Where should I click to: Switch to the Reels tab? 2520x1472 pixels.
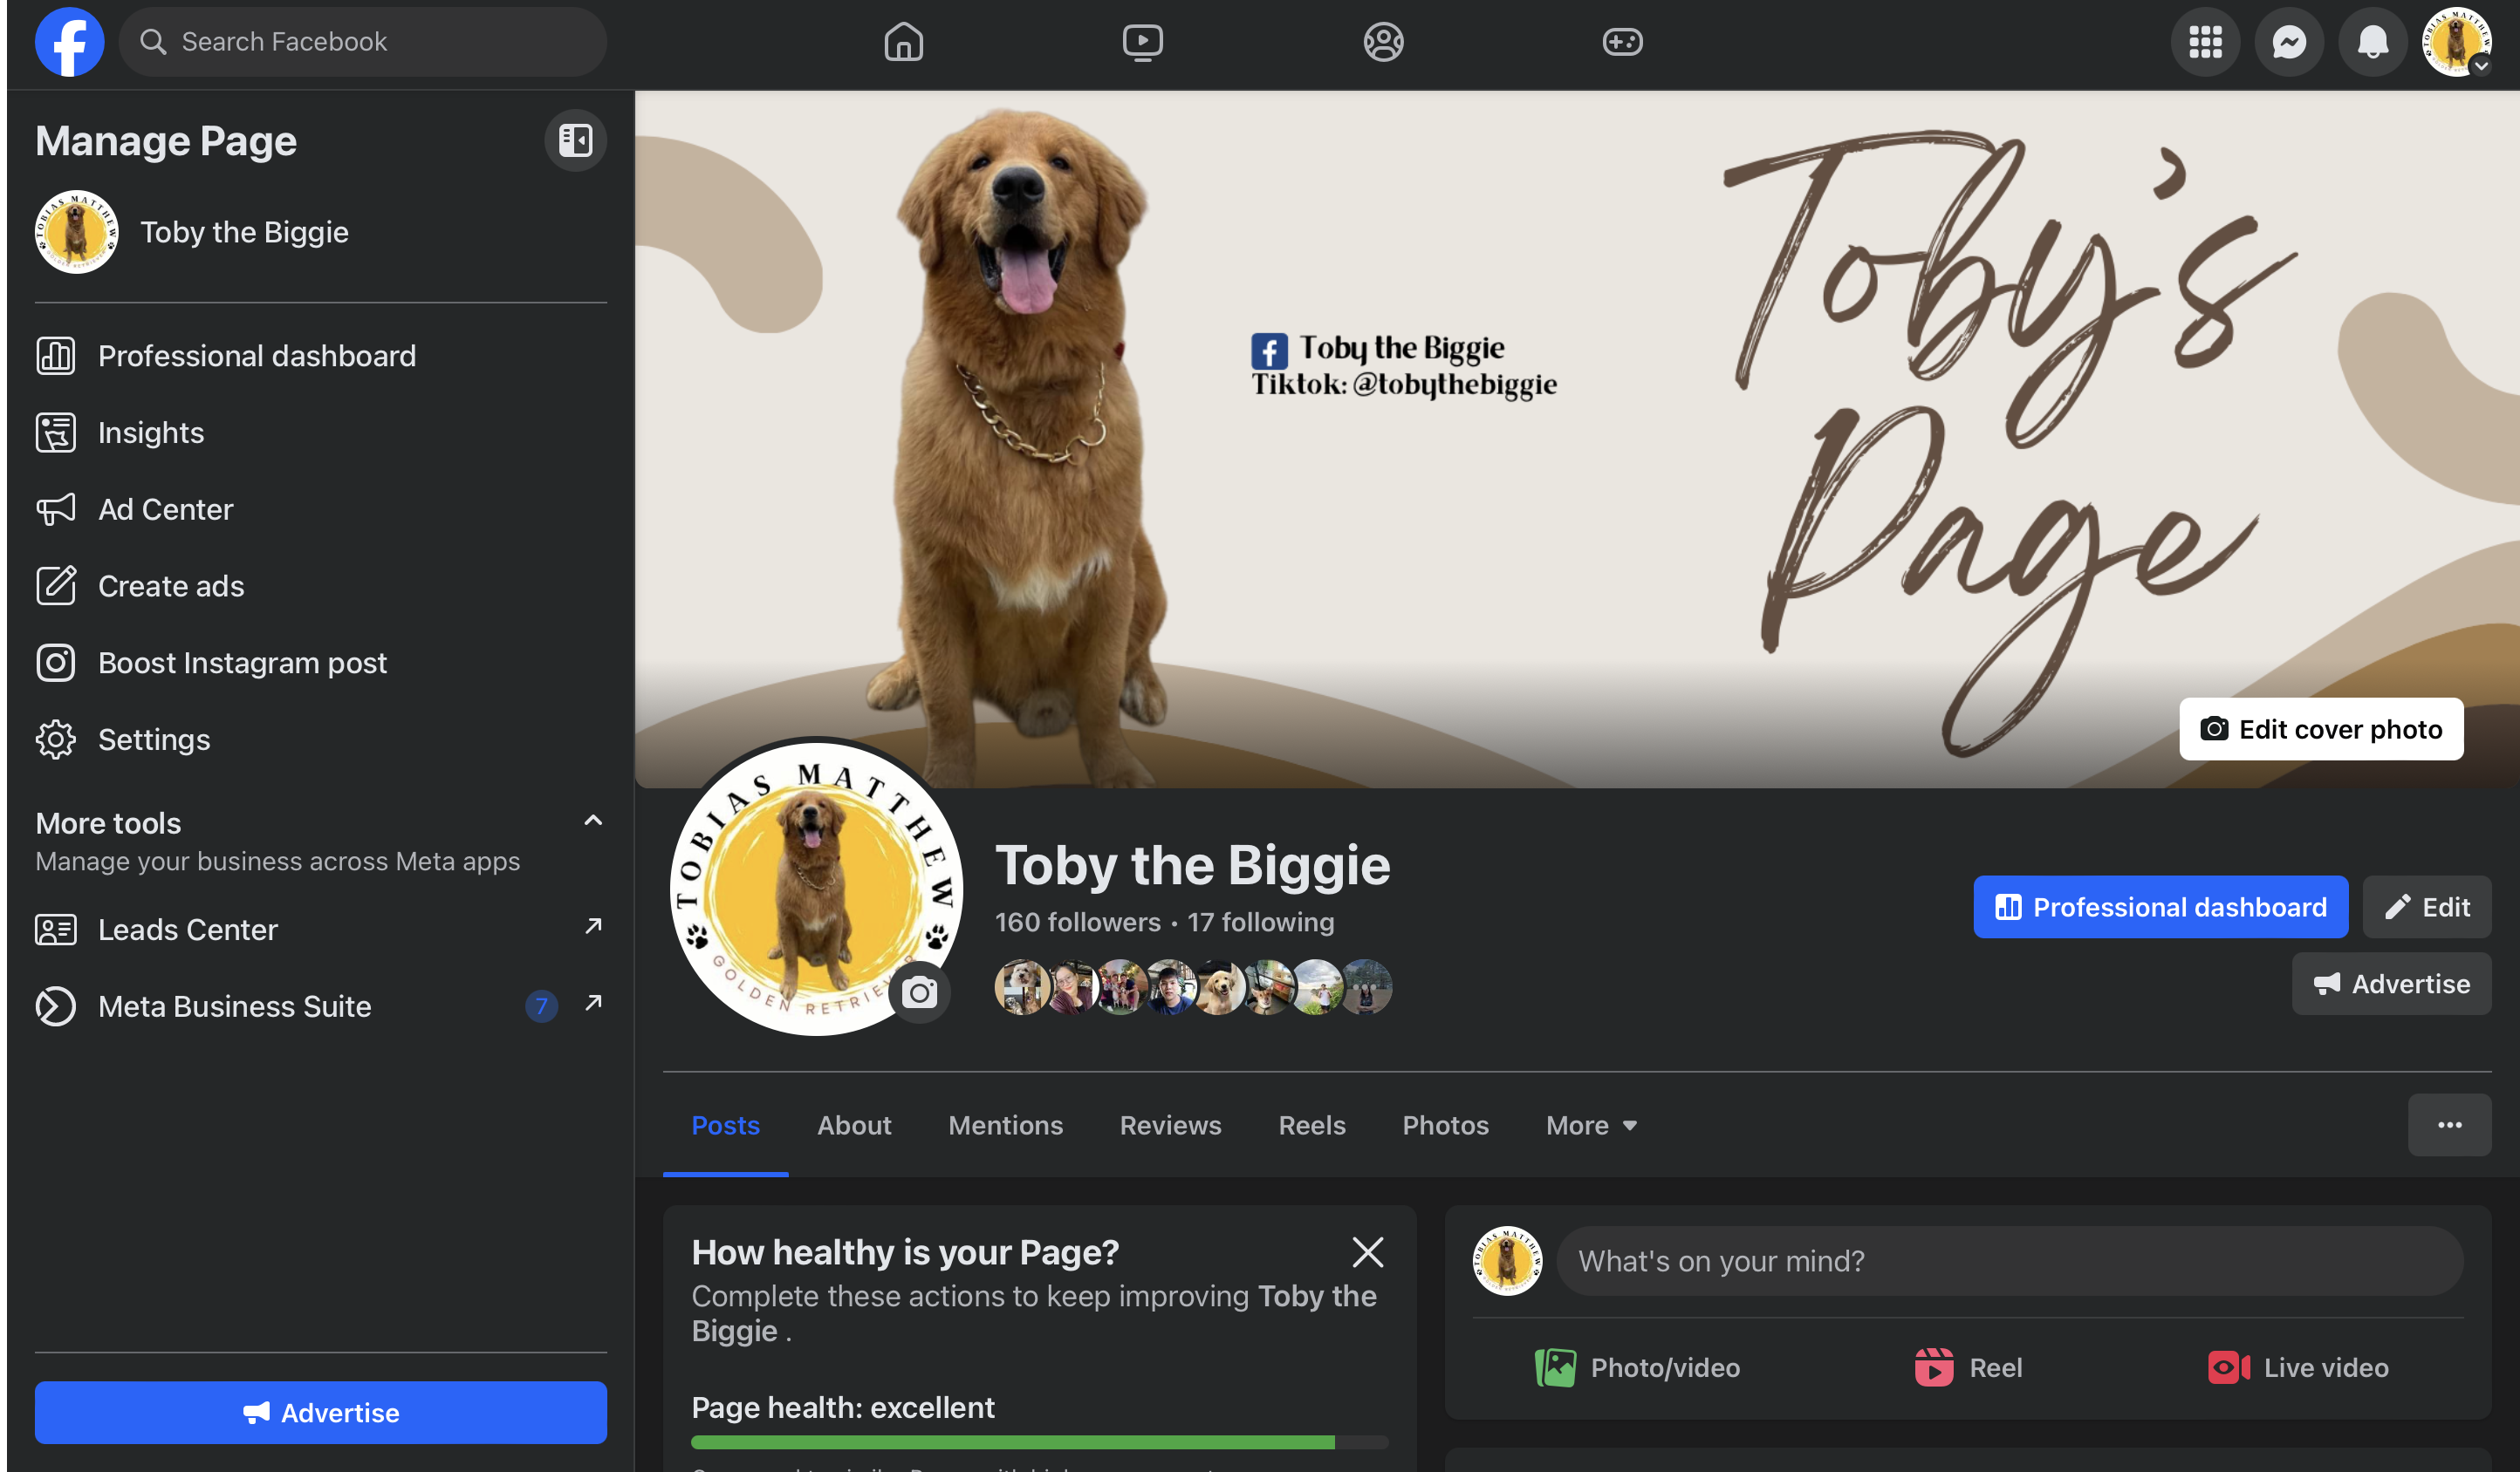pos(1312,1125)
